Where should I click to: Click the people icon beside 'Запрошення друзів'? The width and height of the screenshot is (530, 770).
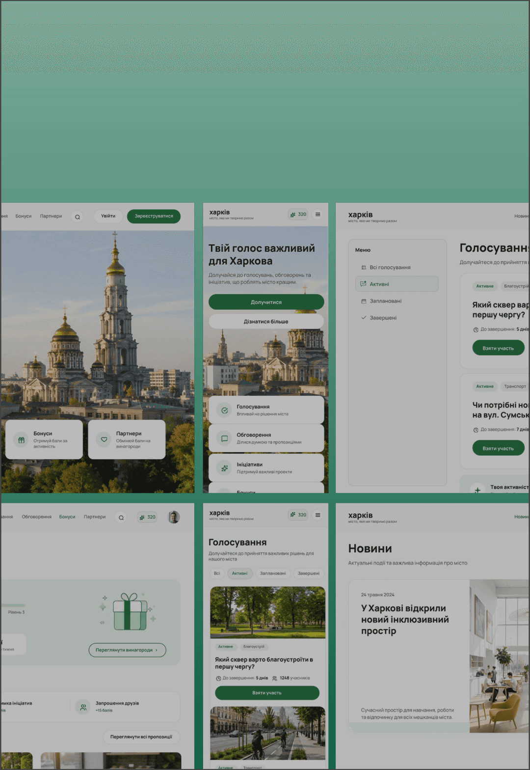pyautogui.click(x=83, y=707)
